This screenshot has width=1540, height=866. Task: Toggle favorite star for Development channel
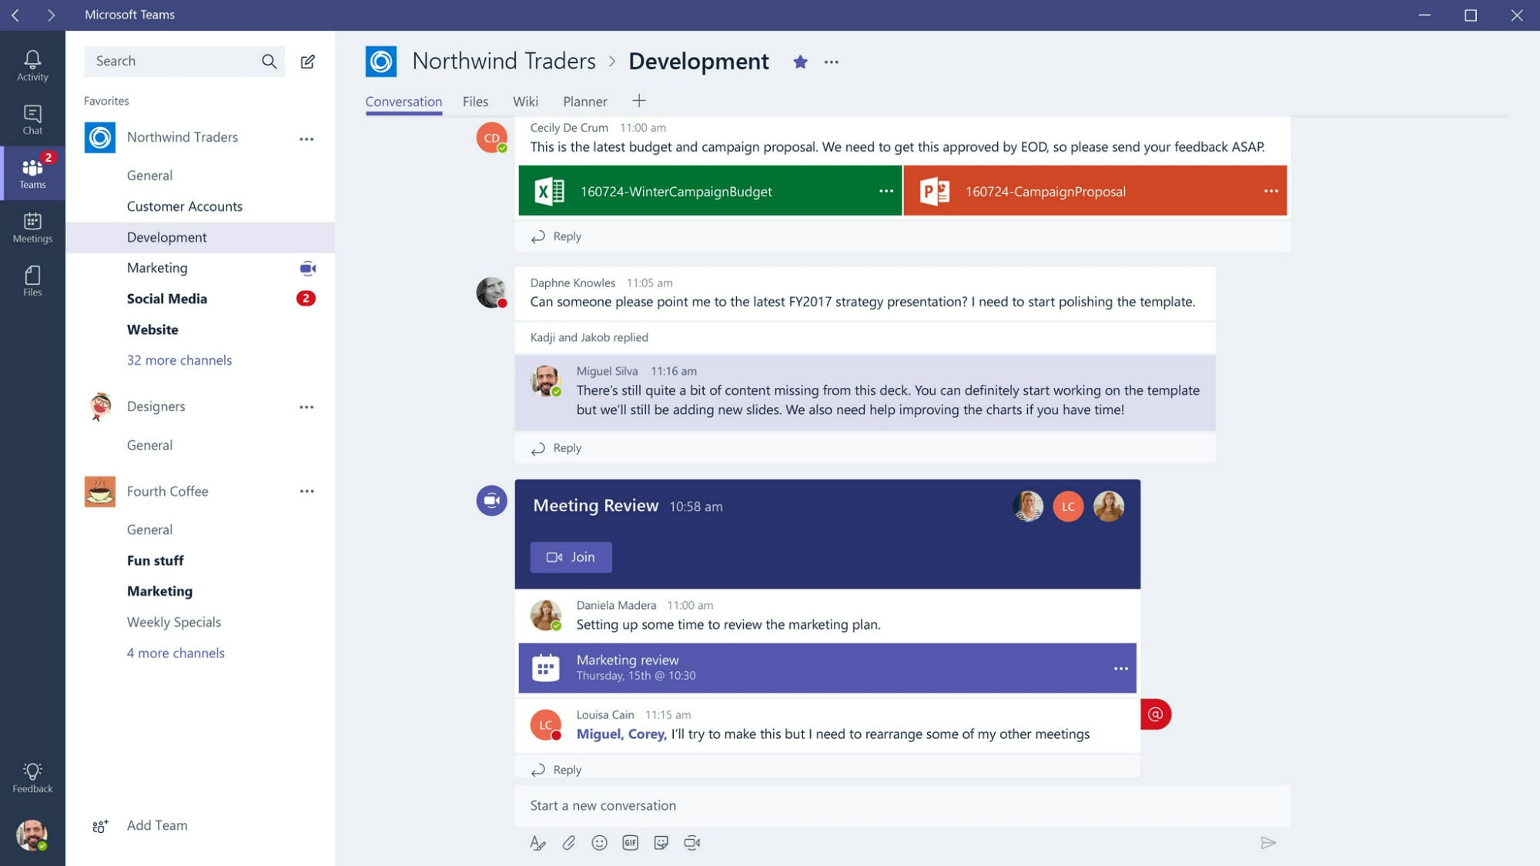(799, 62)
